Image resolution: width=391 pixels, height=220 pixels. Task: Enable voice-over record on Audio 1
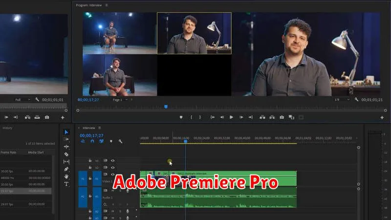pyautogui.click(x=128, y=191)
